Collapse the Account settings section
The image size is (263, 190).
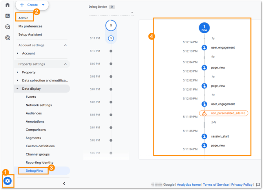[x=65, y=45]
